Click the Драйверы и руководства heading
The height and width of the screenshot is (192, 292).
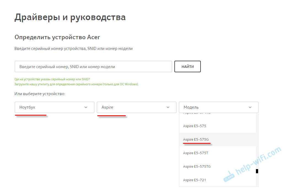click(x=70, y=17)
